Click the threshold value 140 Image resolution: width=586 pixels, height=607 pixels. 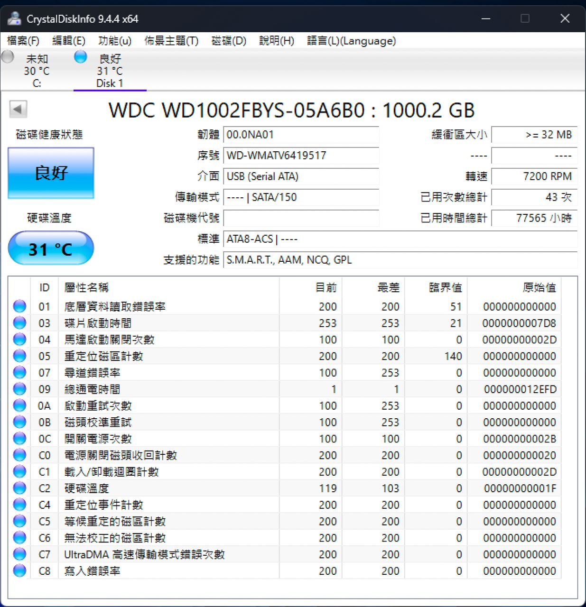[x=453, y=356]
